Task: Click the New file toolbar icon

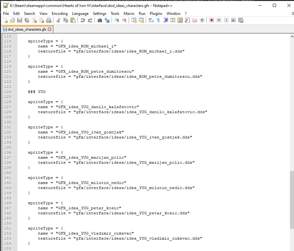Action: 5,20
